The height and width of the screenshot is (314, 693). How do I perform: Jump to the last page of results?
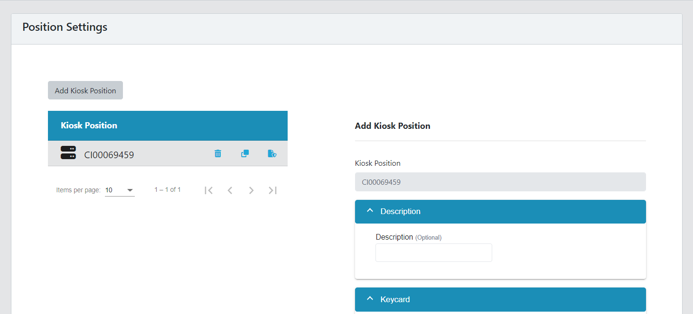(272, 190)
